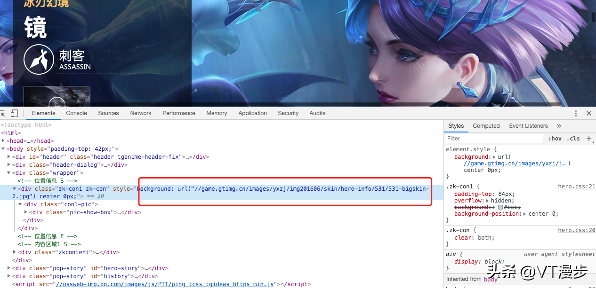The image size is (596, 288).
Task: Open the Application tab
Action: pos(252,113)
